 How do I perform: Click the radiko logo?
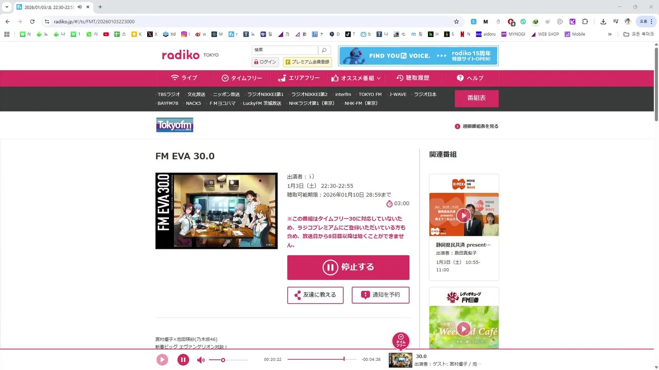(181, 55)
